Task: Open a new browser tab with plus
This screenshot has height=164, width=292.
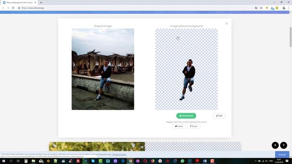Action: [41, 3]
